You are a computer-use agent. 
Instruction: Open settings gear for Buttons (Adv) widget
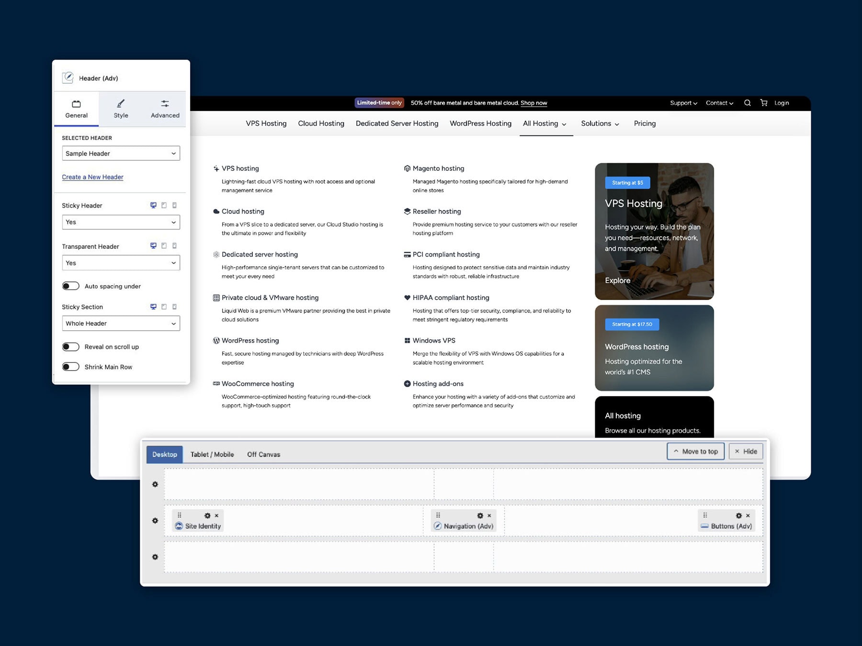click(738, 515)
